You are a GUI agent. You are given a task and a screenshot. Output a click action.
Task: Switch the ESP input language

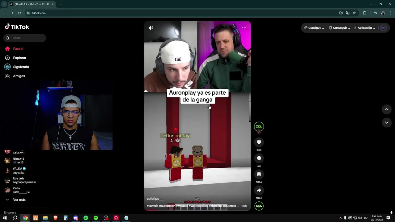click(366, 218)
